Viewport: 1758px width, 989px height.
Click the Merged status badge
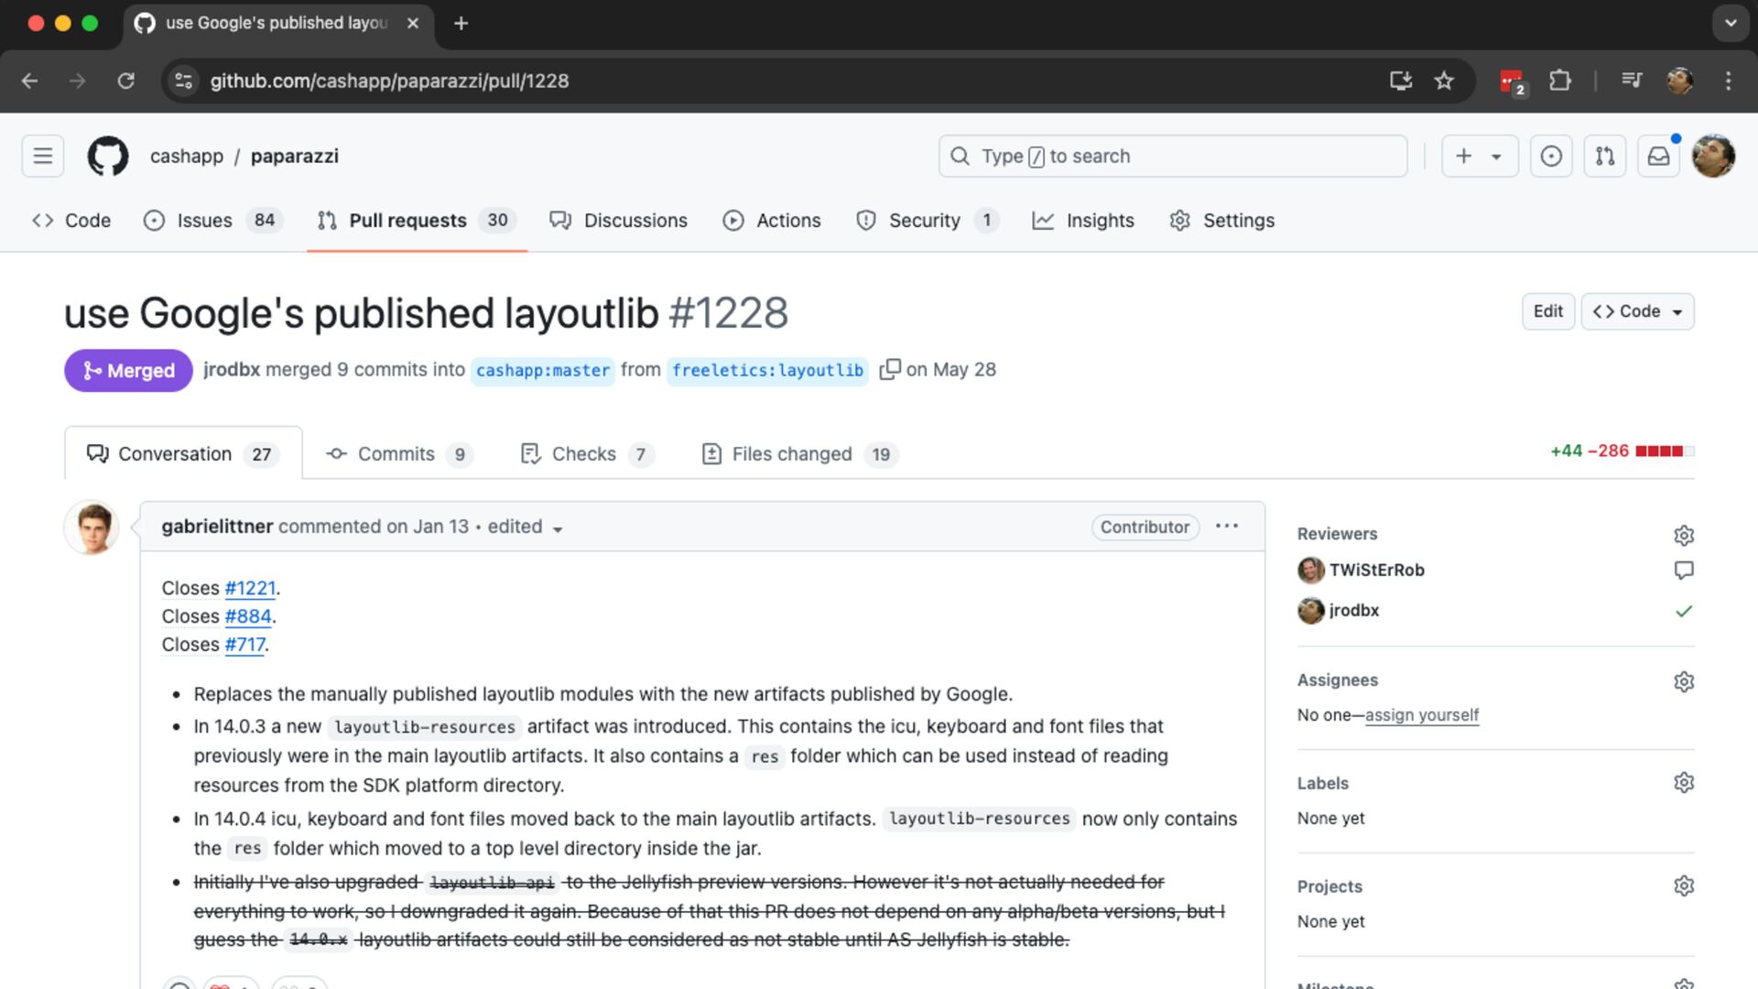pos(128,370)
